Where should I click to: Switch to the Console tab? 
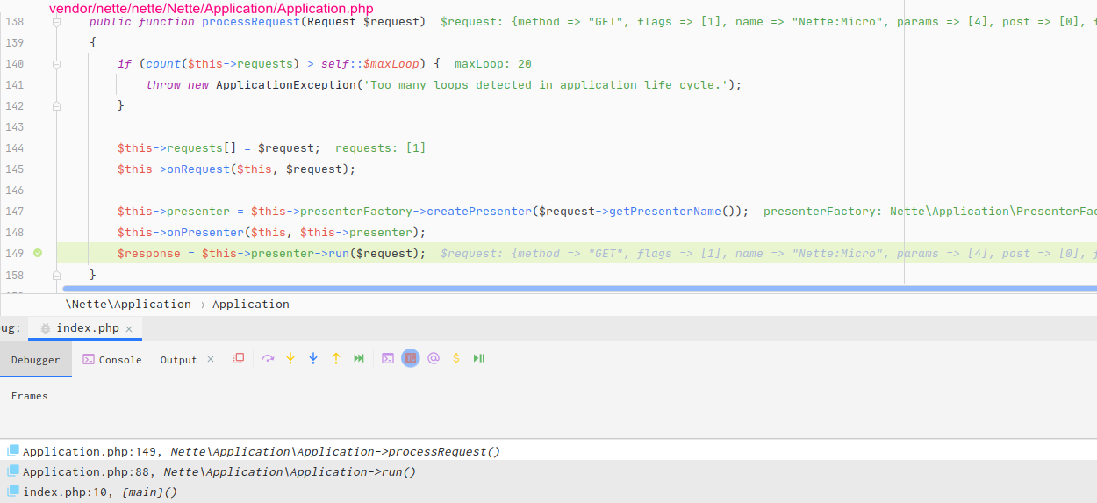point(111,360)
